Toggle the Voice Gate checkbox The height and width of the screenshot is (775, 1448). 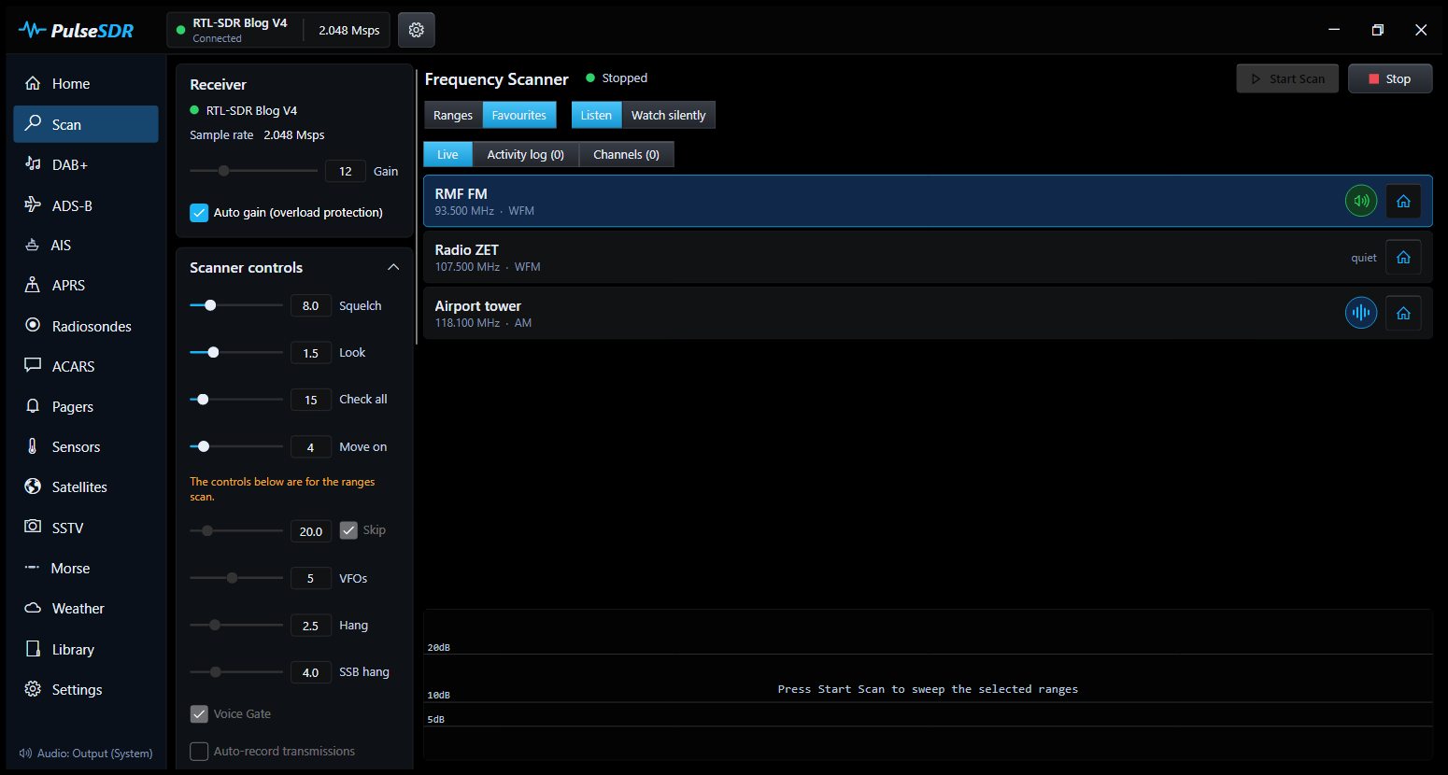[x=199, y=713]
